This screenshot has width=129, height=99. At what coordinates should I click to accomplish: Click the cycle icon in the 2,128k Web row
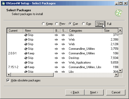tap(26, 44)
